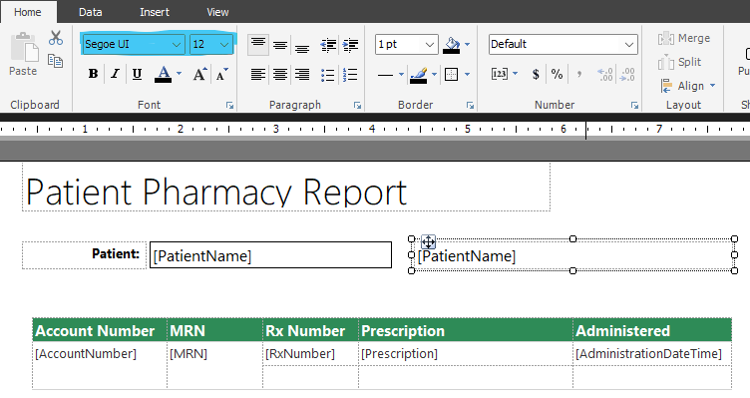The height and width of the screenshot is (398, 750).
Task: Click the Merge cells button
Action: pos(683,38)
